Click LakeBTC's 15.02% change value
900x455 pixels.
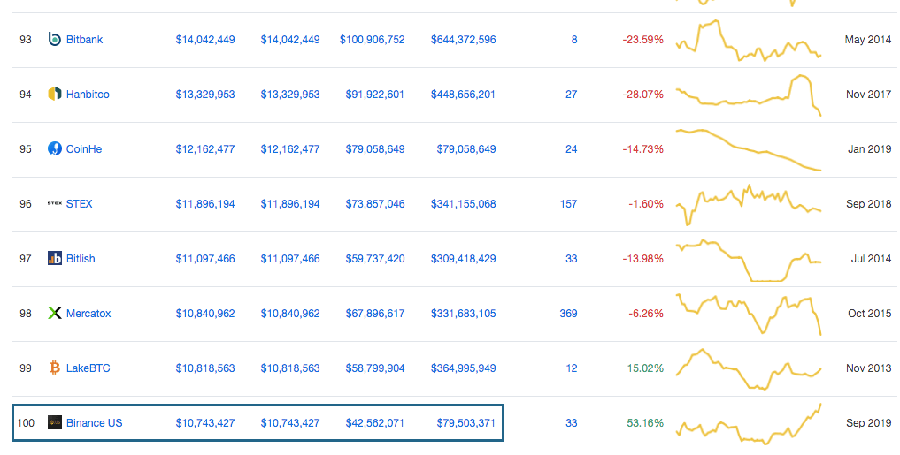pos(645,368)
